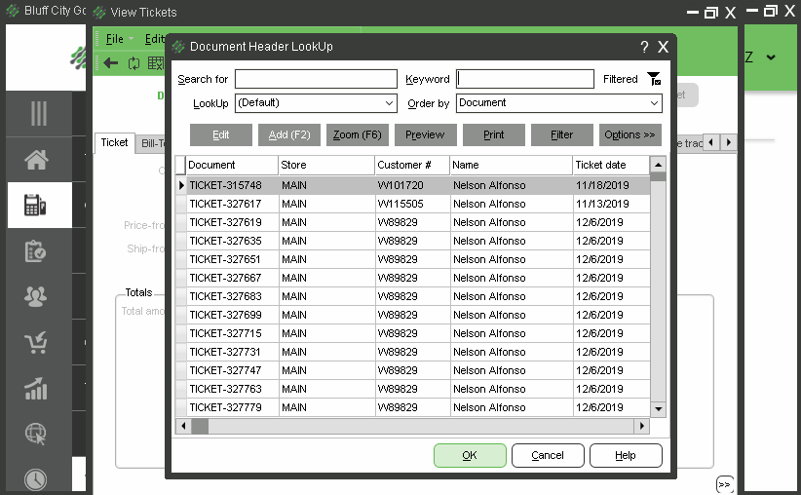
Task: Expand Options >> button
Action: pos(629,134)
